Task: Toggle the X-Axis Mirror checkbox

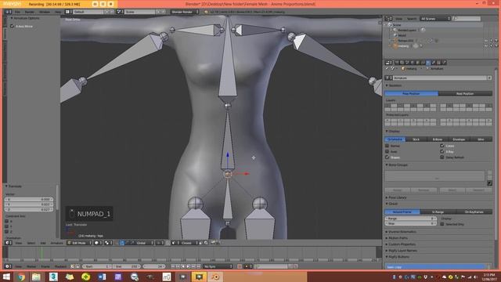Action: [13, 26]
